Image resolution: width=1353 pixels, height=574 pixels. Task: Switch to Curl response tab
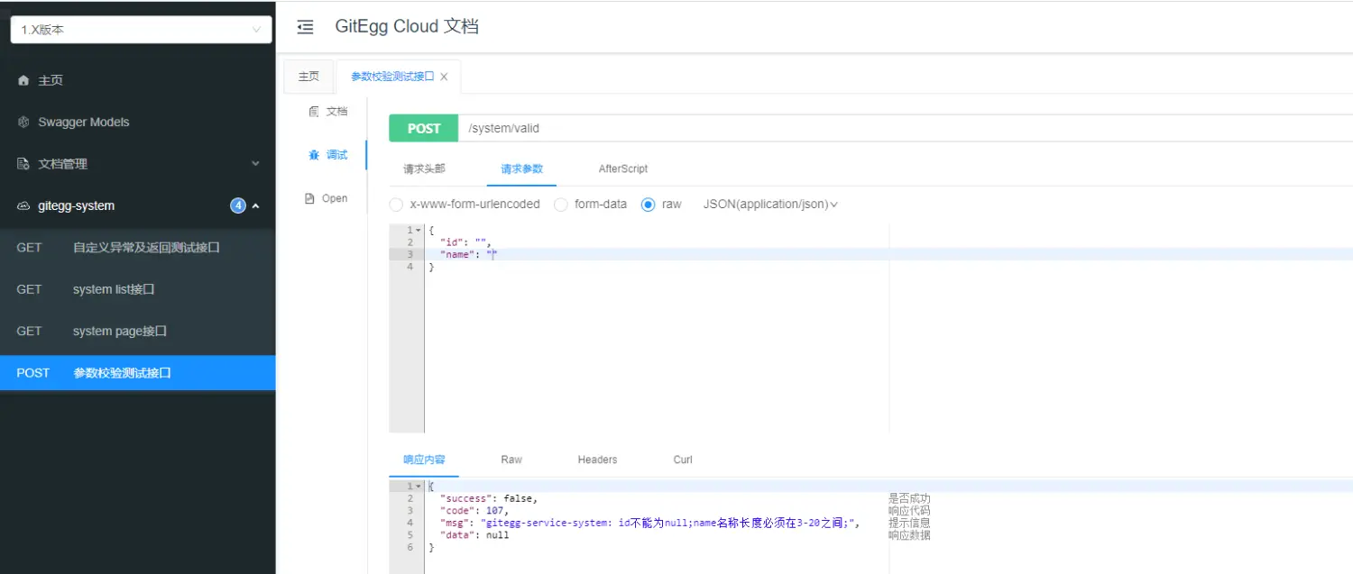(683, 460)
